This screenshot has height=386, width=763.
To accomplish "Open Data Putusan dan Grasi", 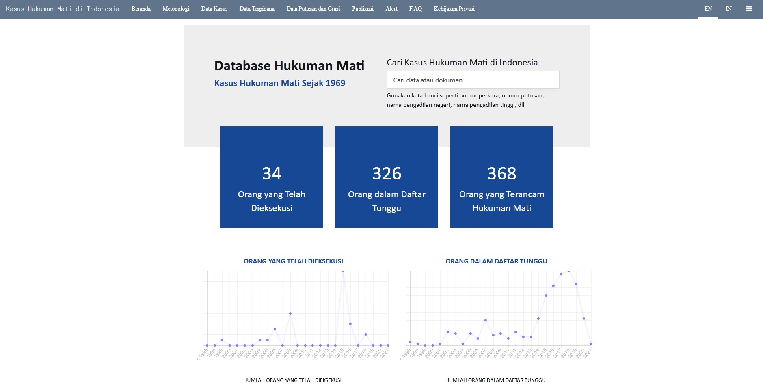I will coord(313,9).
